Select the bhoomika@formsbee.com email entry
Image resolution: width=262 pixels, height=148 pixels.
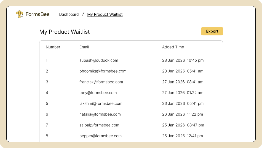pyautogui.click(x=103, y=71)
